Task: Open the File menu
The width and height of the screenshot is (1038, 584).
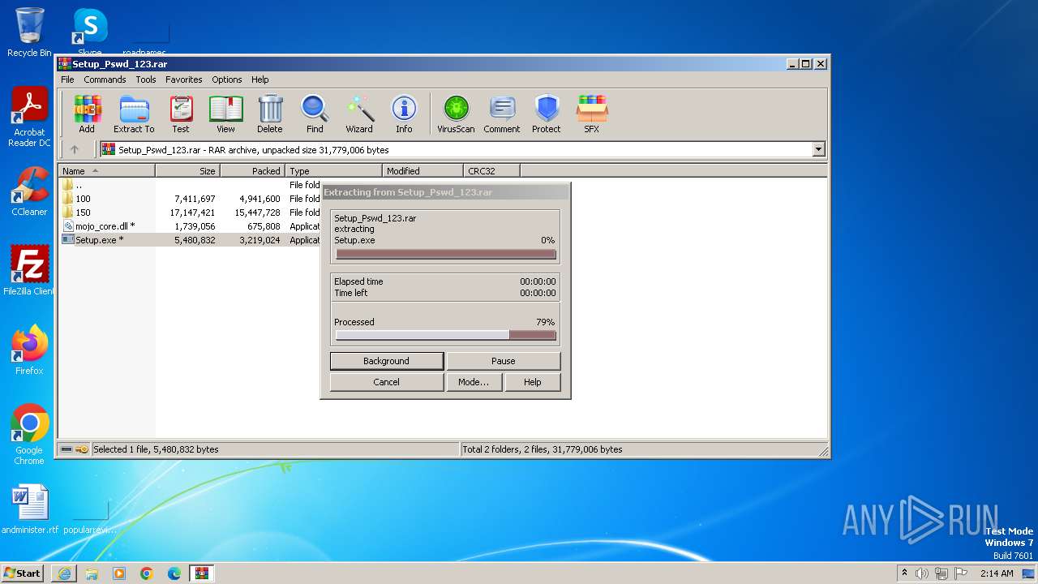Action: click(x=67, y=79)
